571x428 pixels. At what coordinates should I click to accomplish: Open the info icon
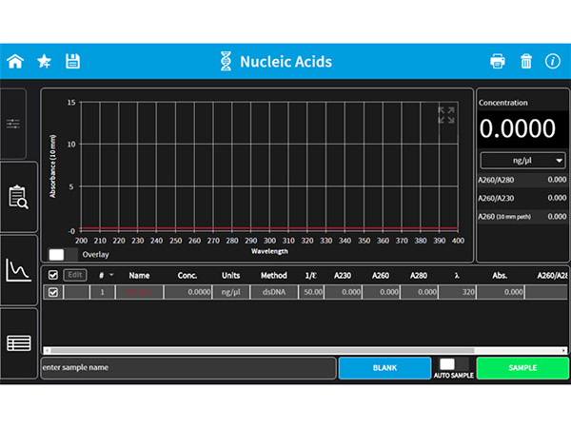point(552,62)
